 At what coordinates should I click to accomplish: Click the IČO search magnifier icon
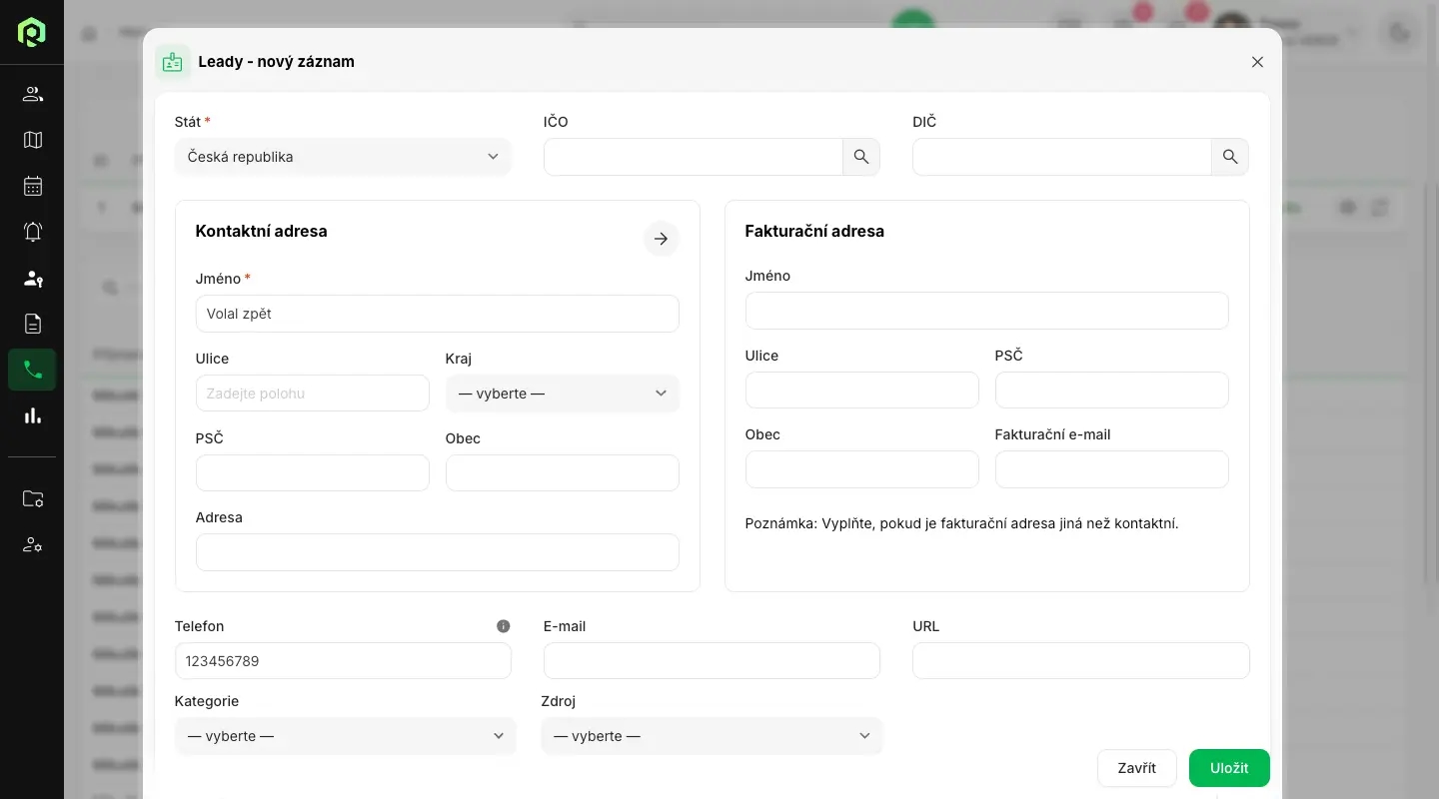(x=861, y=157)
